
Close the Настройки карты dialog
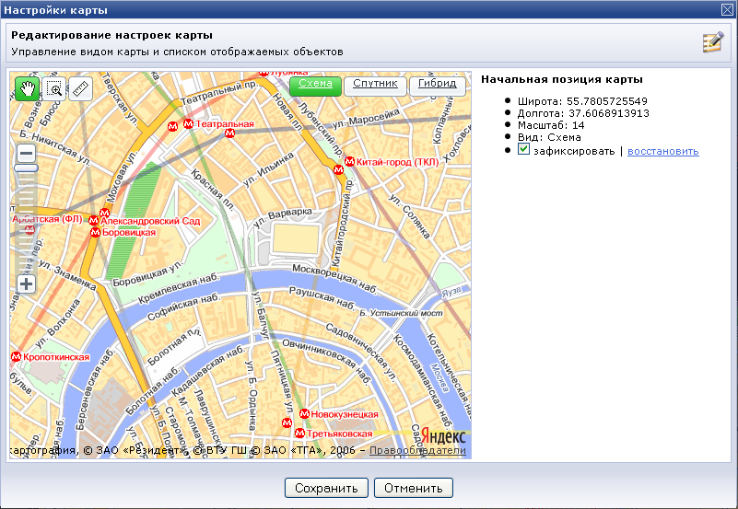coord(727,9)
